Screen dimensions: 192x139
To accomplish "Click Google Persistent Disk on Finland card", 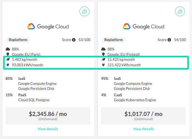I will point(132,89).
